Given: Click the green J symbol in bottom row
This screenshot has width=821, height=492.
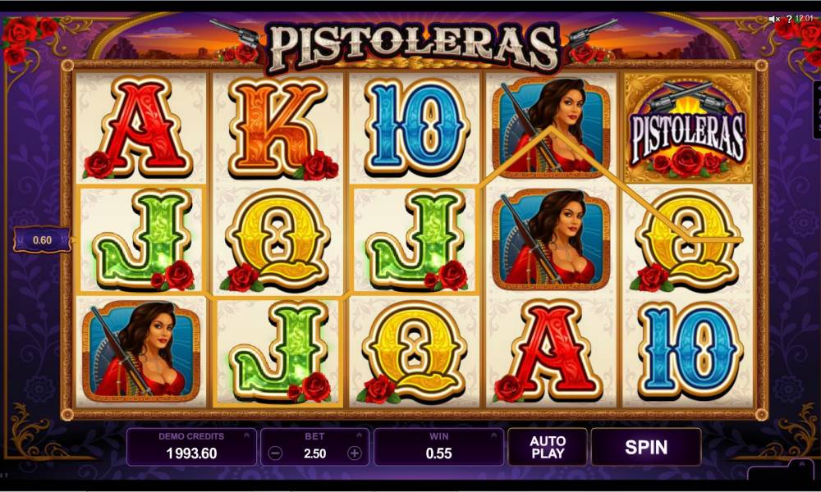Looking at the screenshot, I should tap(278, 352).
